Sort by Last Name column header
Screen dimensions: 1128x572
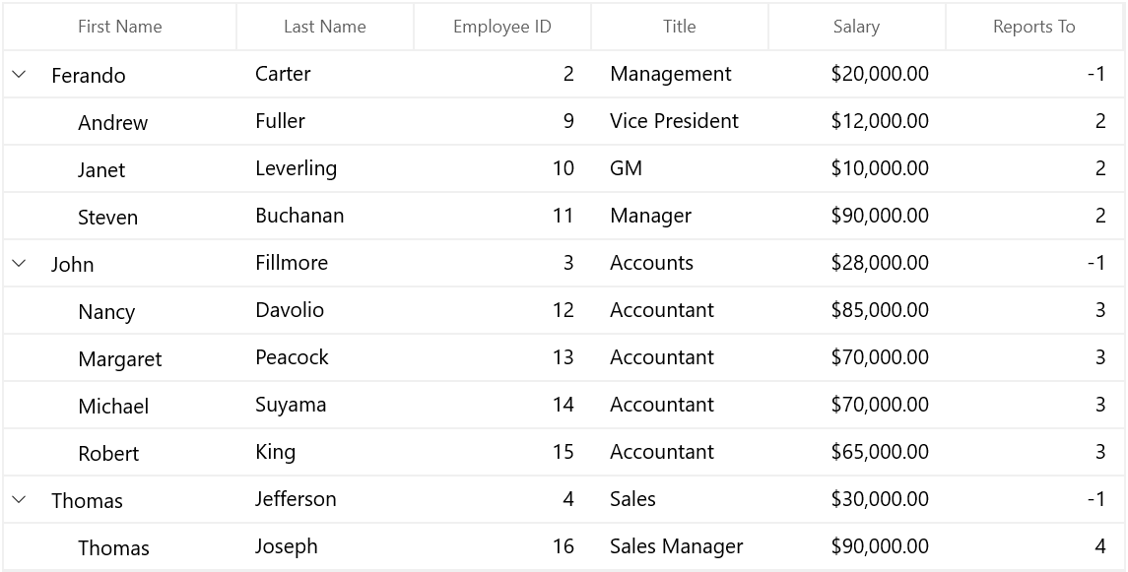324,27
